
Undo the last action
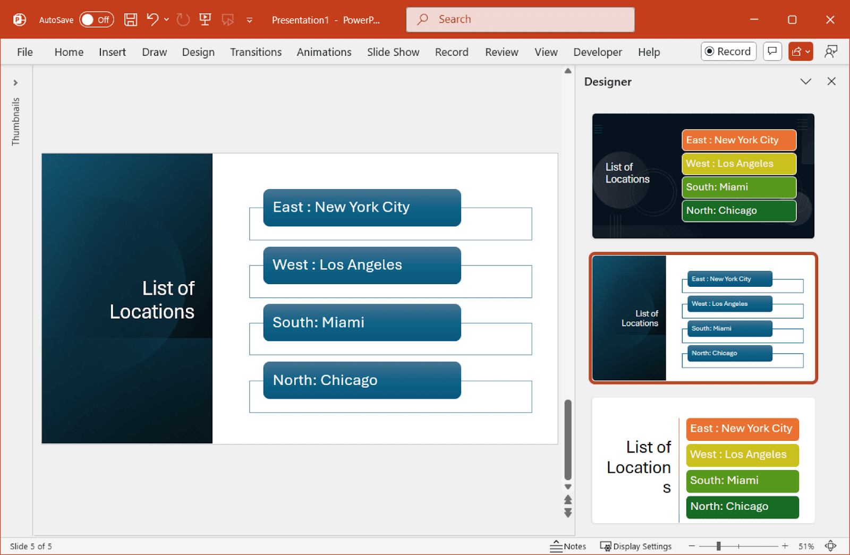[152, 20]
